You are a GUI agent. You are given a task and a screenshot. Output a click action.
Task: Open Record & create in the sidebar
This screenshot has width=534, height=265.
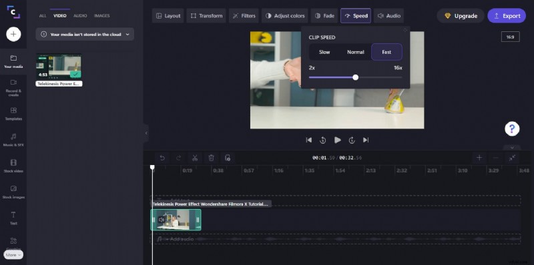pyautogui.click(x=13, y=88)
